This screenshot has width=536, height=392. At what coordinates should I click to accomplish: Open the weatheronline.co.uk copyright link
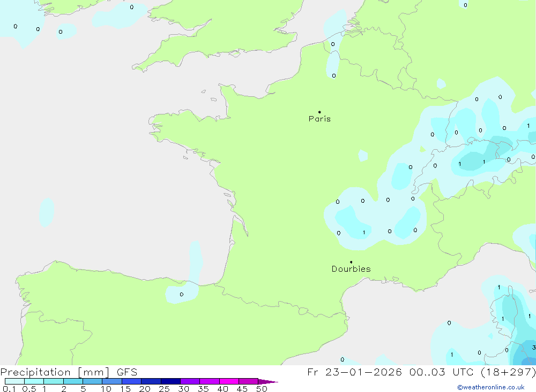coord(491,387)
